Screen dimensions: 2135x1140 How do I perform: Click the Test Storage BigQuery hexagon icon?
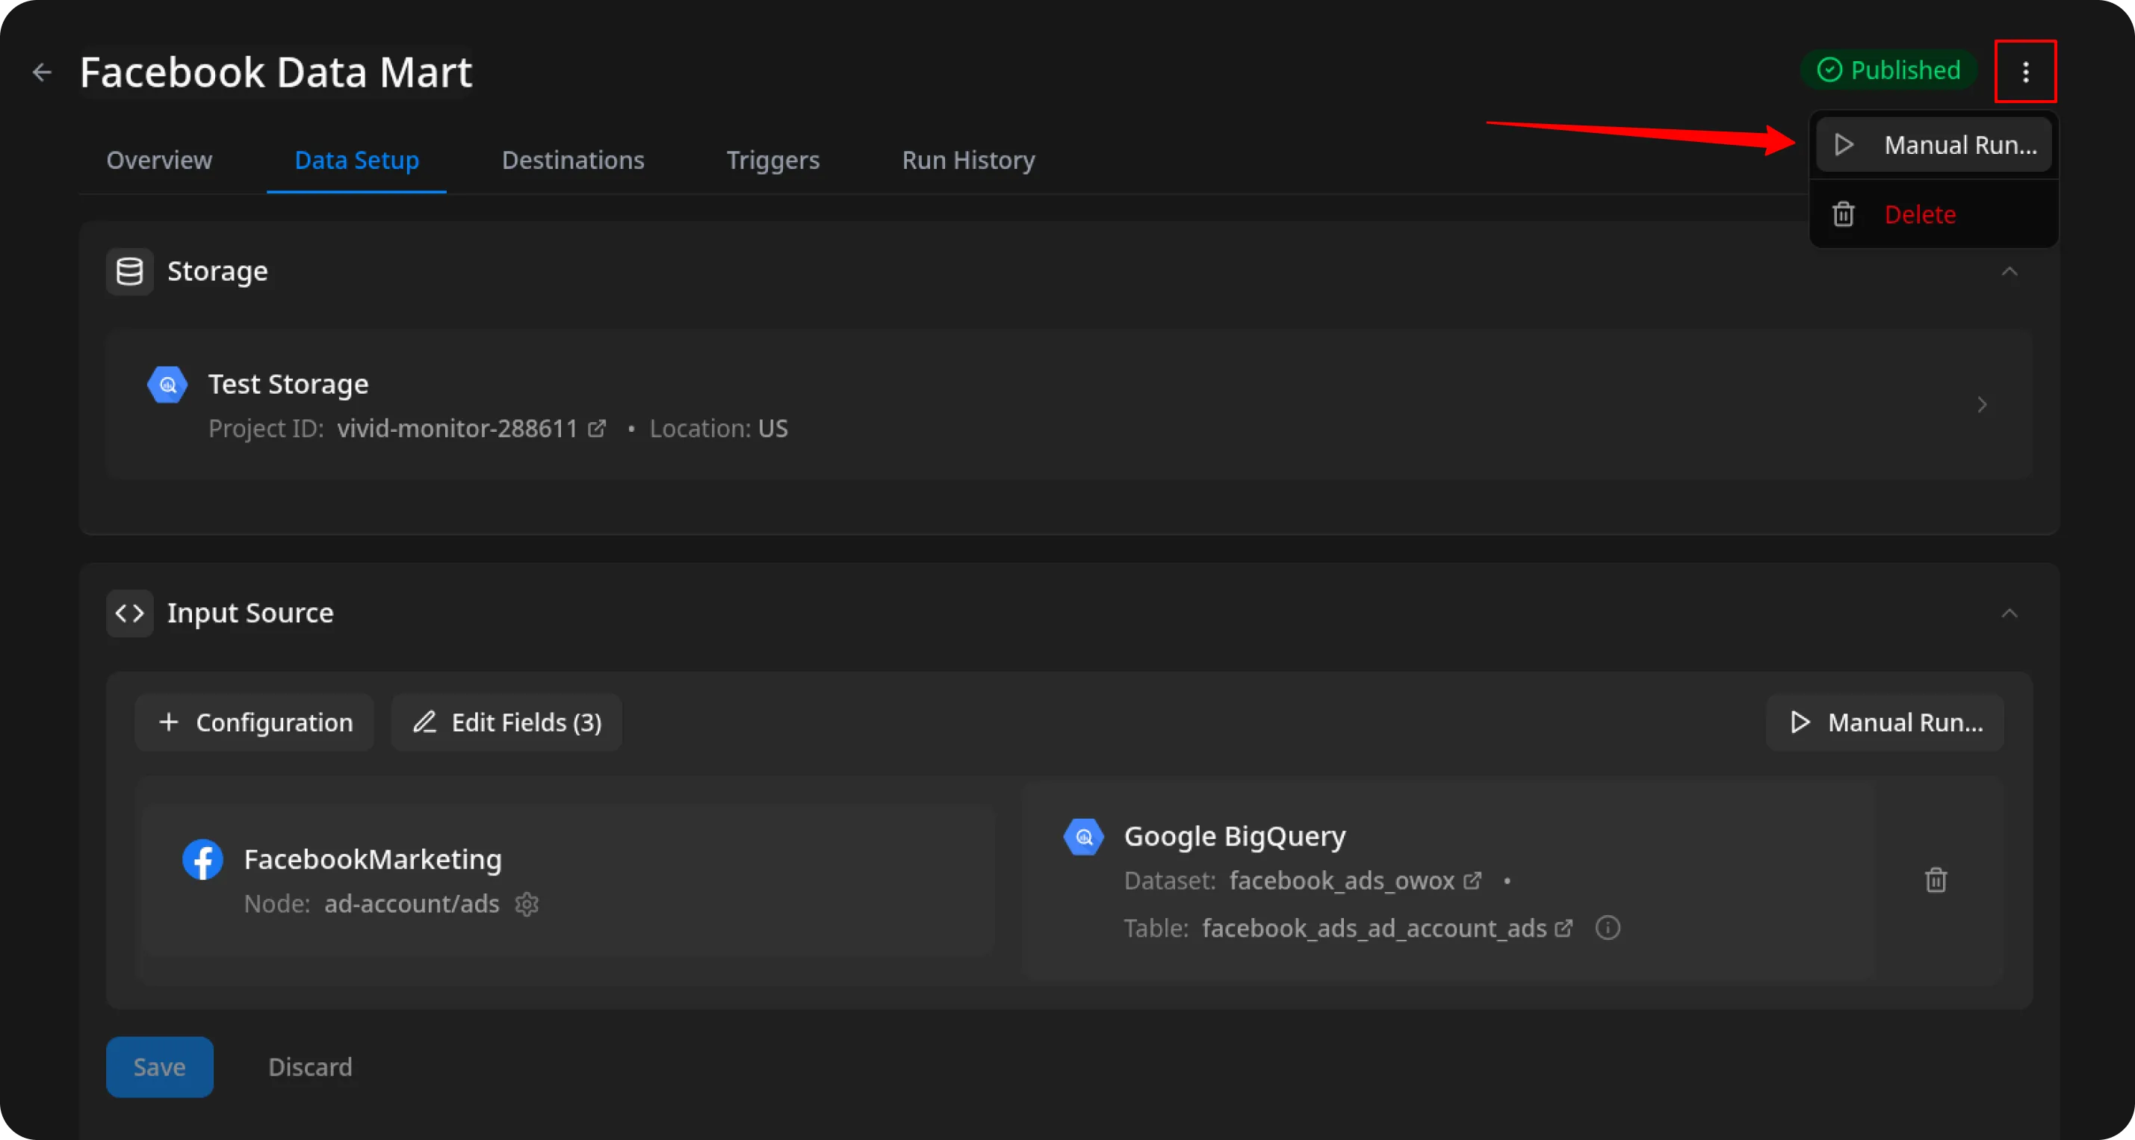167,384
